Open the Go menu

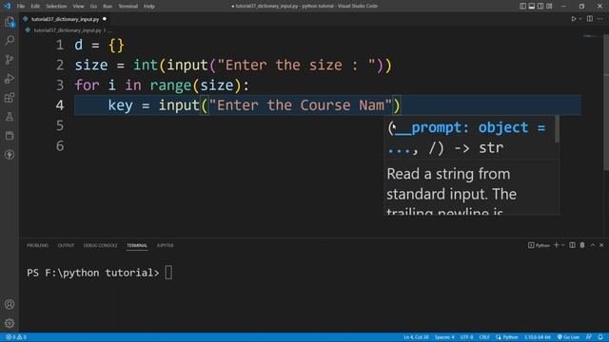pyautogui.click(x=93, y=7)
